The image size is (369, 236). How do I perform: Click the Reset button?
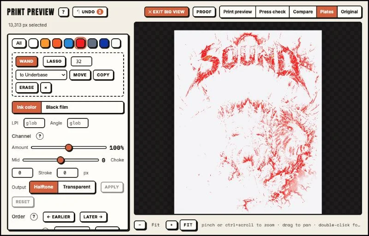point(23,202)
